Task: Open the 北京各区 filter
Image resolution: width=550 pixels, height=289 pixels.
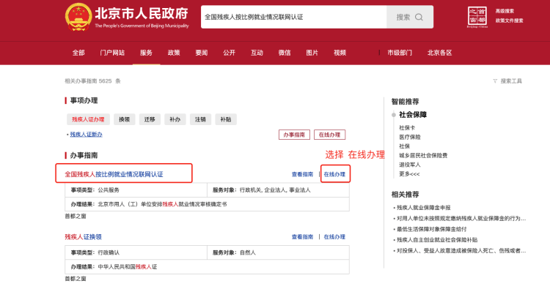Action: coord(439,53)
